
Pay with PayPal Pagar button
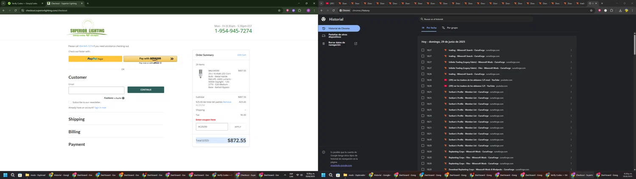pyautogui.click(x=95, y=59)
